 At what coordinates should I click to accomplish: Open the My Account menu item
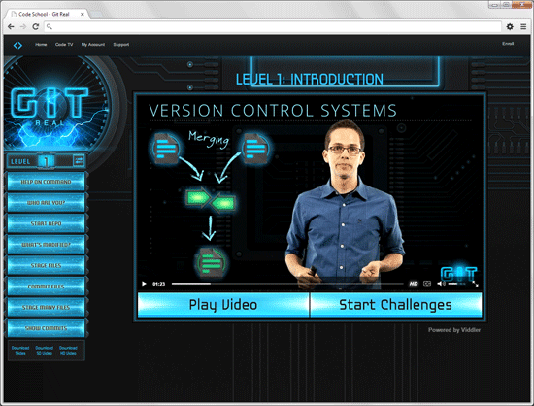pyautogui.click(x=93, y=45)
